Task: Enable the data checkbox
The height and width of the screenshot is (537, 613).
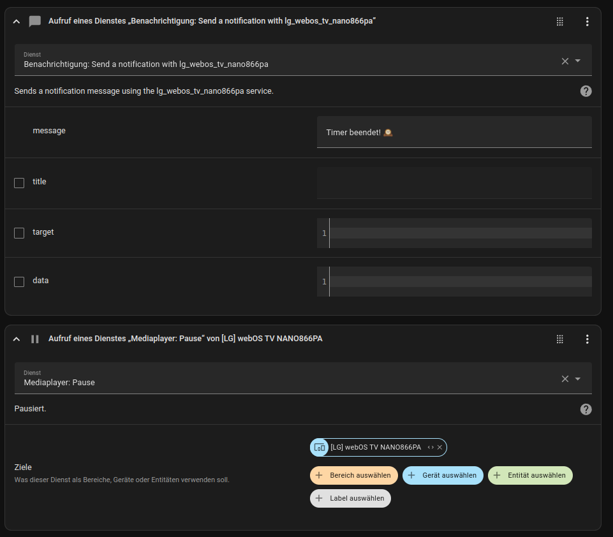Action: pos(19,282)
